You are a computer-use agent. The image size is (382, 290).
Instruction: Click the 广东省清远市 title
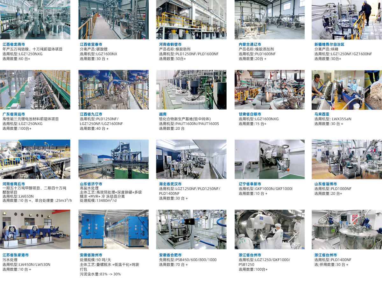pyautogui.click(x=14, y=114)
